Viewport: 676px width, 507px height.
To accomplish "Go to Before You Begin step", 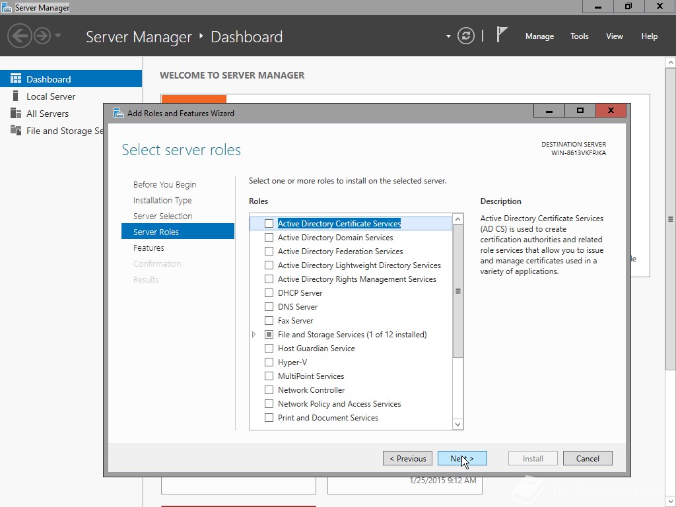I will [164, 185].
